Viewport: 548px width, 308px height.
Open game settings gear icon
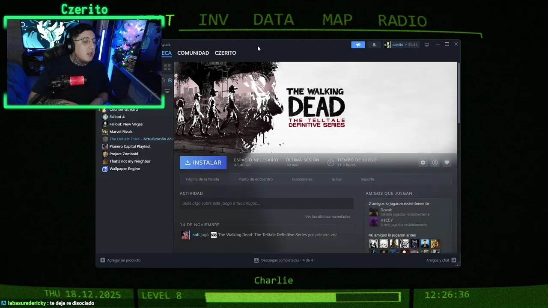click(x=423, y=163)
